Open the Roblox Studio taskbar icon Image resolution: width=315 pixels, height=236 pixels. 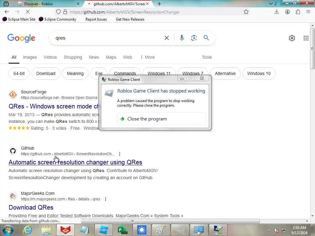coord(103,230)
